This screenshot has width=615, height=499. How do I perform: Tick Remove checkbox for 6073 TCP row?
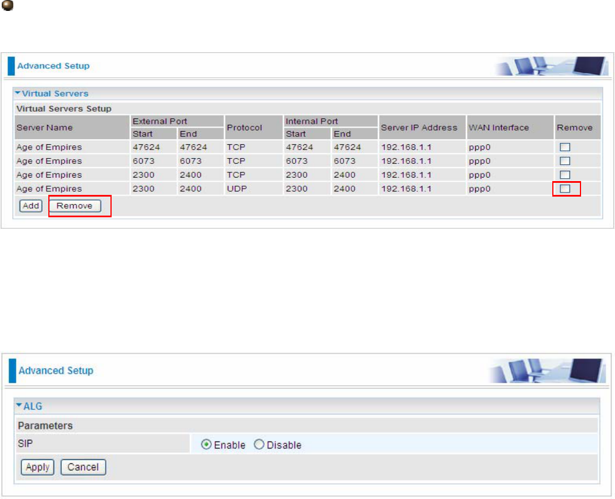click(565, 161)
